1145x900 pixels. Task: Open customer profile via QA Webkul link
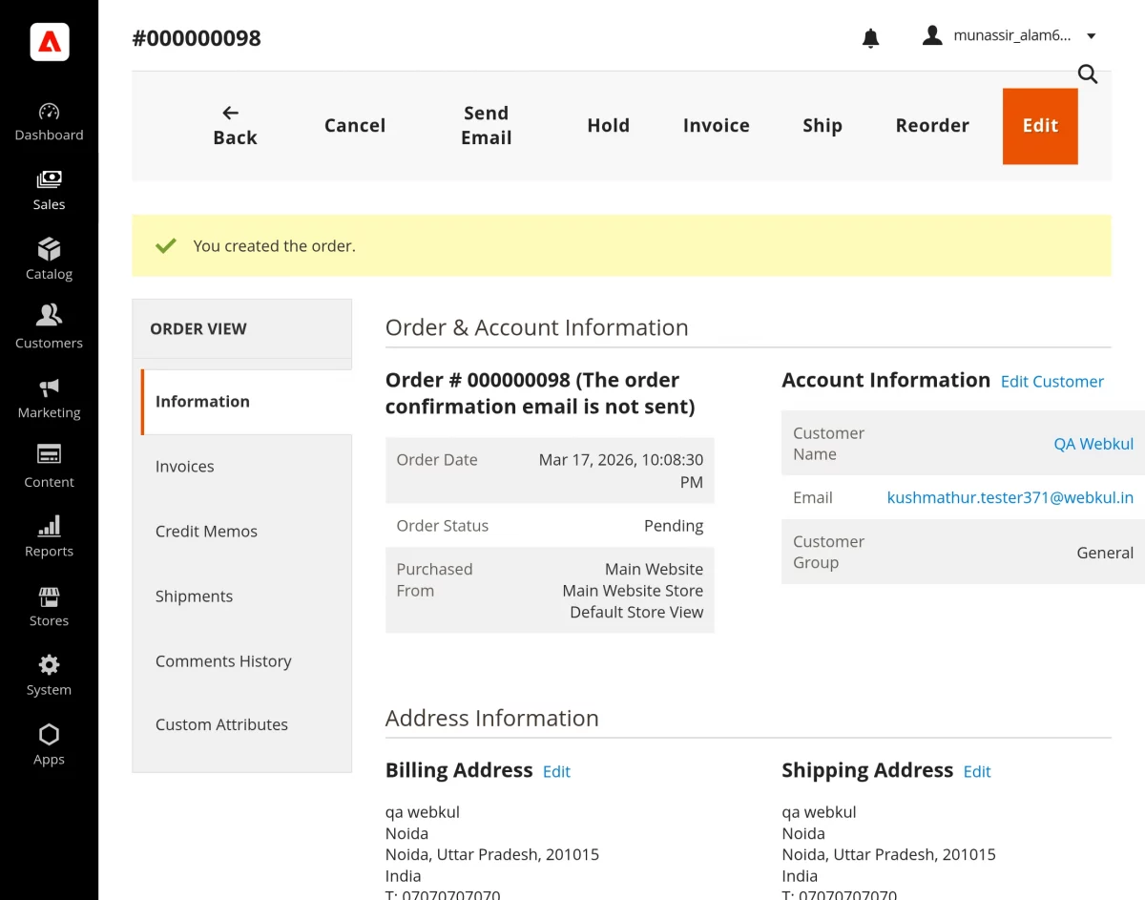(x=1093, y=444)
